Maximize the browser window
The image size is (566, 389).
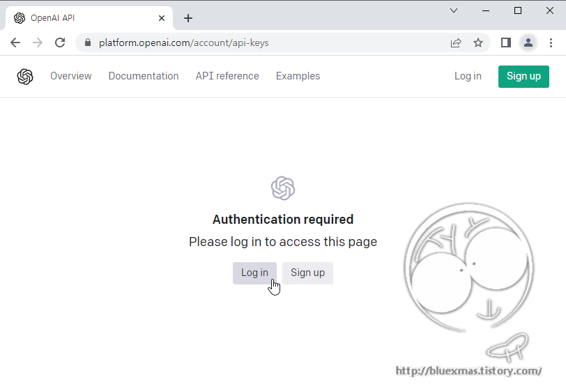pyautogui.click(x=518, y=10)
